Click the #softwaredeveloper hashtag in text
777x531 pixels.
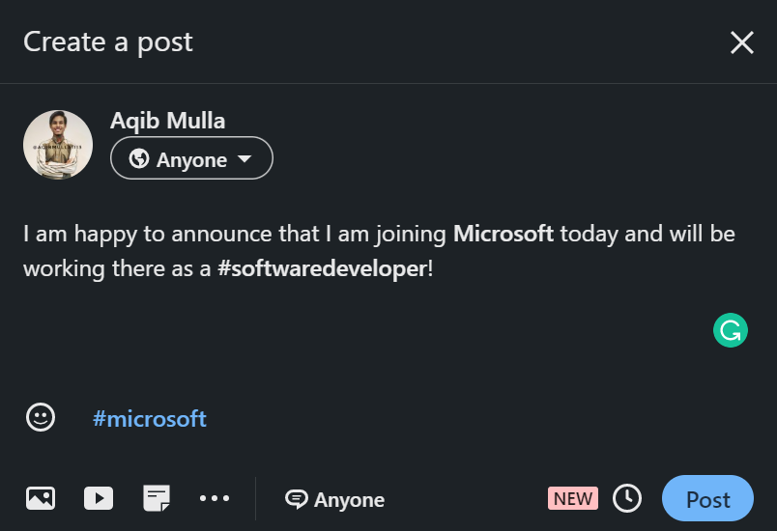(x=322, y=268)
